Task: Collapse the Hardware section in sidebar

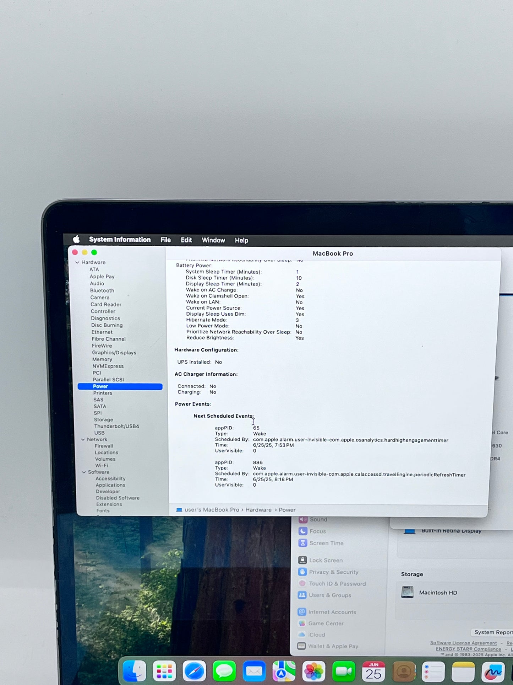Action: (77, 262)
